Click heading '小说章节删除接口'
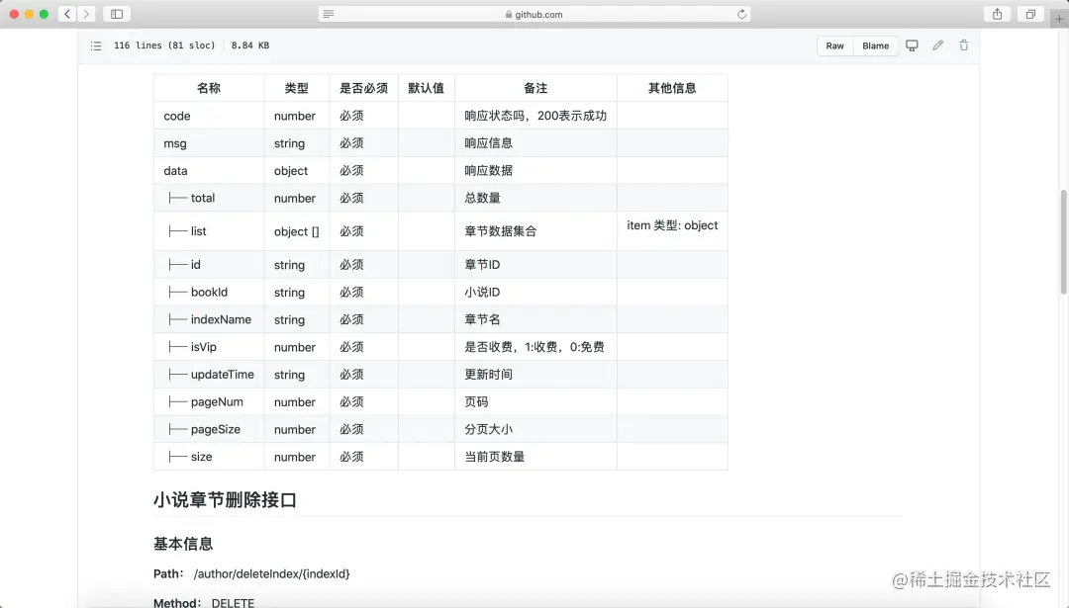 [x=225, y=499]
